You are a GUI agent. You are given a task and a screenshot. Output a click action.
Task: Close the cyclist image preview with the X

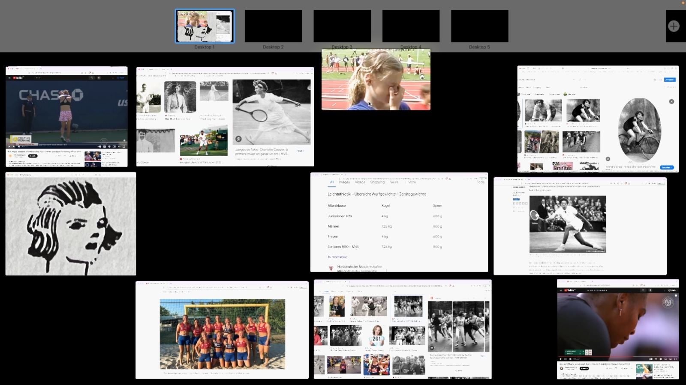coord(671,101)
